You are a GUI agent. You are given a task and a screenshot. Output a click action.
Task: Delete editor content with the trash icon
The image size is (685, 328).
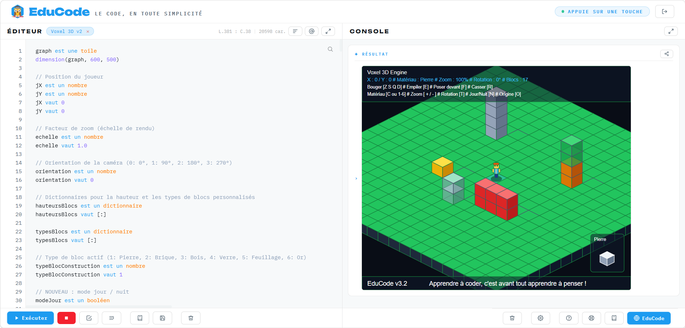click(x=191, y=318)
